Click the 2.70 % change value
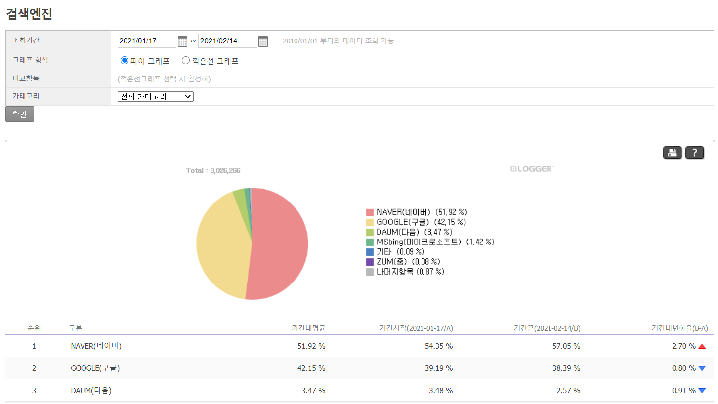 tap(683, 346)
